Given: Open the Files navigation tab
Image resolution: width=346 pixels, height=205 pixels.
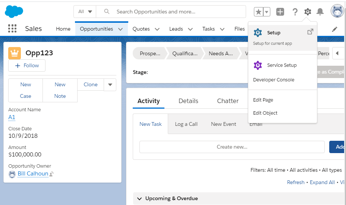Looking at the screenshot, I should coord(240,29).
